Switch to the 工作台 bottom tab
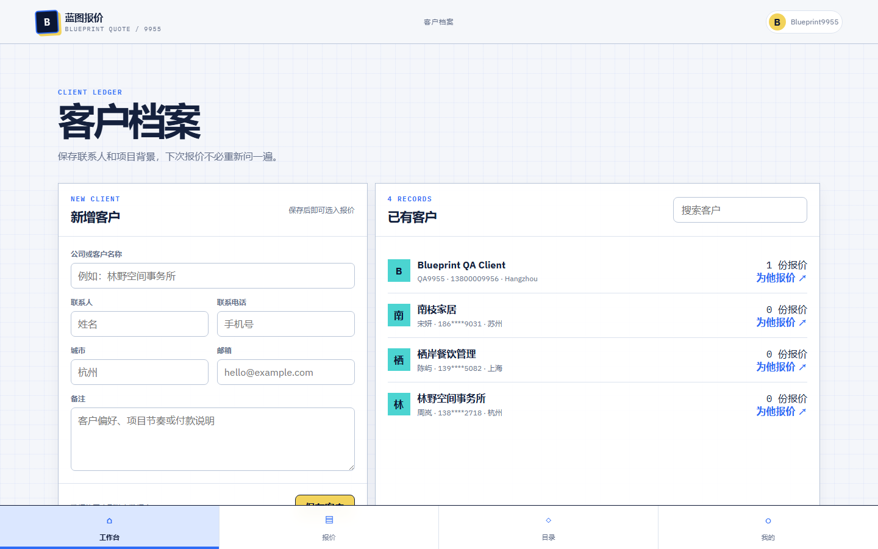This screenshot has height=549, width=878. coord(110,527)
